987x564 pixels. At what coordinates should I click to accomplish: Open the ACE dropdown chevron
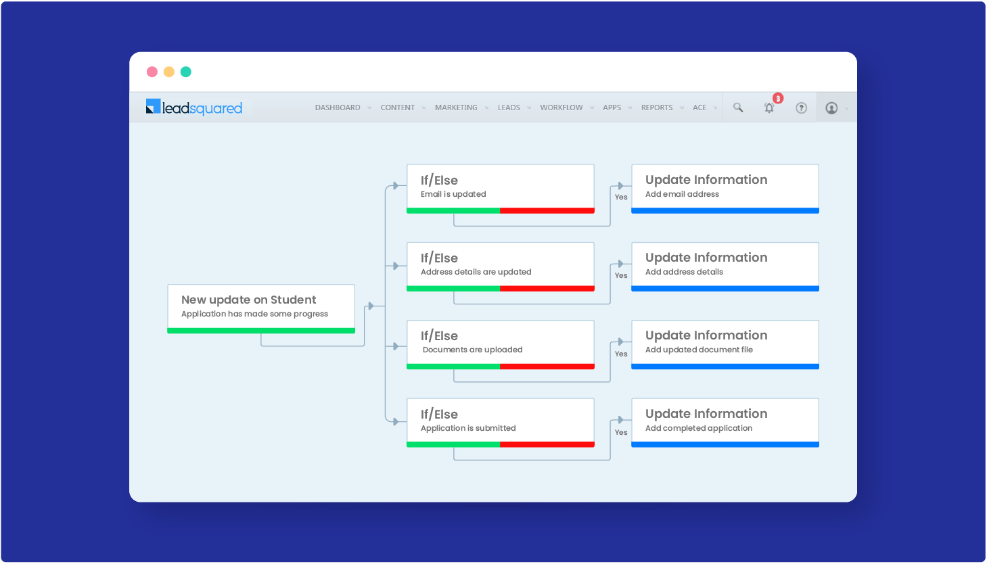[715, 108]
